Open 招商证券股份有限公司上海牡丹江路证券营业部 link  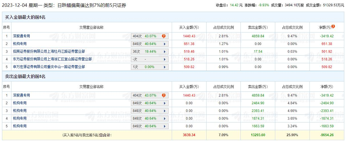pyautogui.click(x=49, y=52)
